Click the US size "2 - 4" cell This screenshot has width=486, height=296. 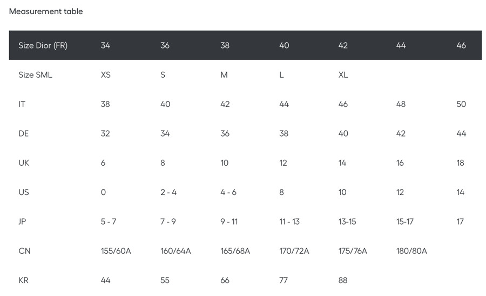tap(168, 192)
